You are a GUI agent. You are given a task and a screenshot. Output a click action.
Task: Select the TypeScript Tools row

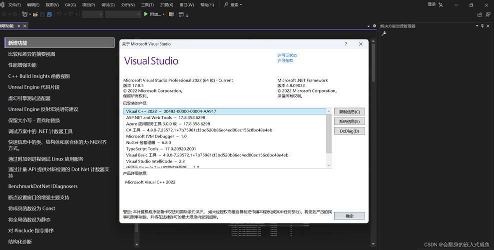[225, 149]
